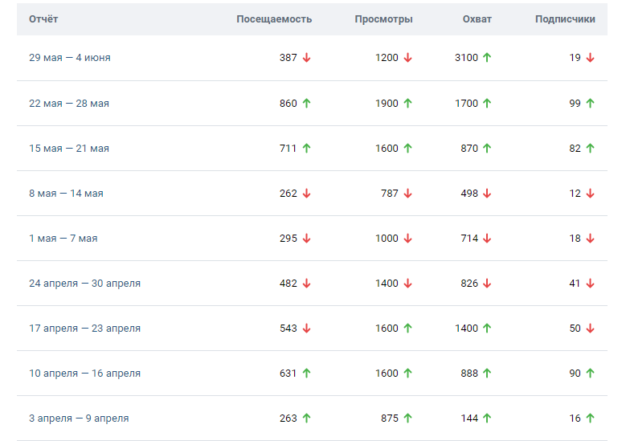Open the 29 мая — 4 июня report

(70, 58)
